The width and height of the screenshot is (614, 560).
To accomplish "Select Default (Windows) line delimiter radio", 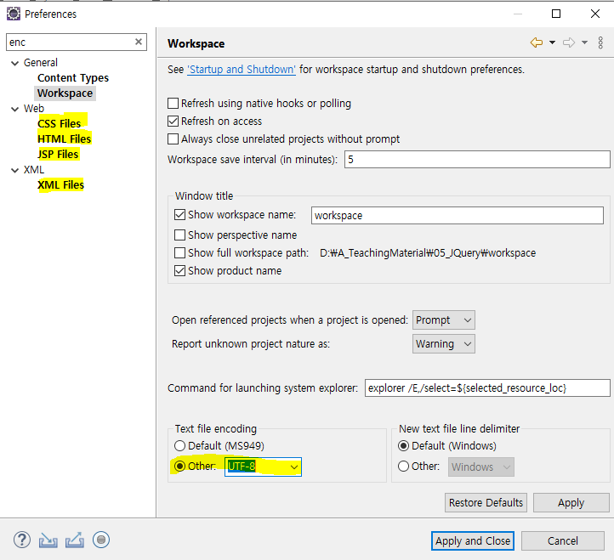I will [403, 446].
